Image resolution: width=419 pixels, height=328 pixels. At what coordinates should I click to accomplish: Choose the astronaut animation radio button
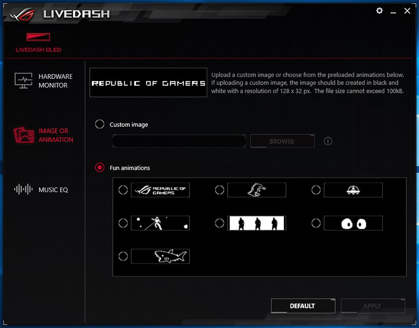coord(123,223)
